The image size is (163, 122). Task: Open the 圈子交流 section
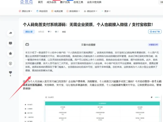pos(65,2)
